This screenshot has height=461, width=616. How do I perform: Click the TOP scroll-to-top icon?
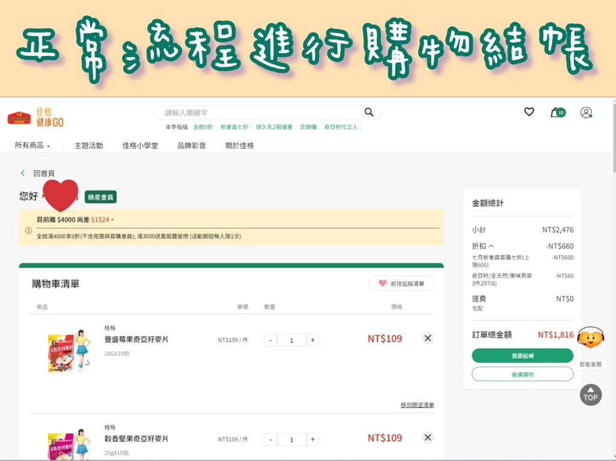pyautogui.click(x=590, y=395)
